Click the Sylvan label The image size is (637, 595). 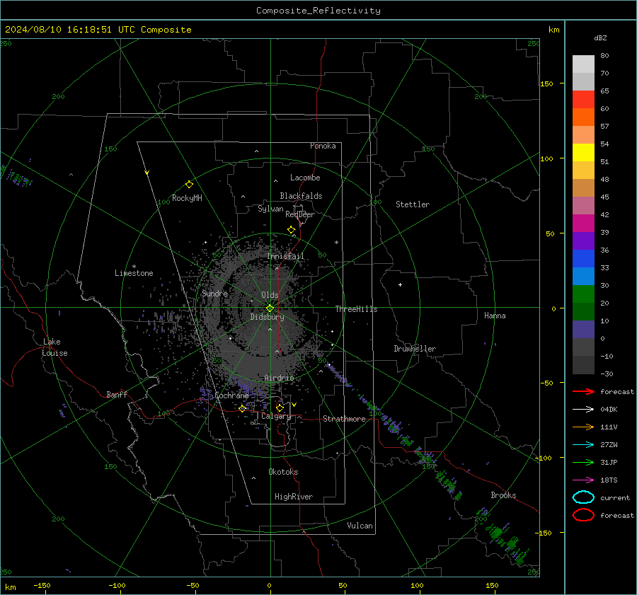[x=270, y=209]
